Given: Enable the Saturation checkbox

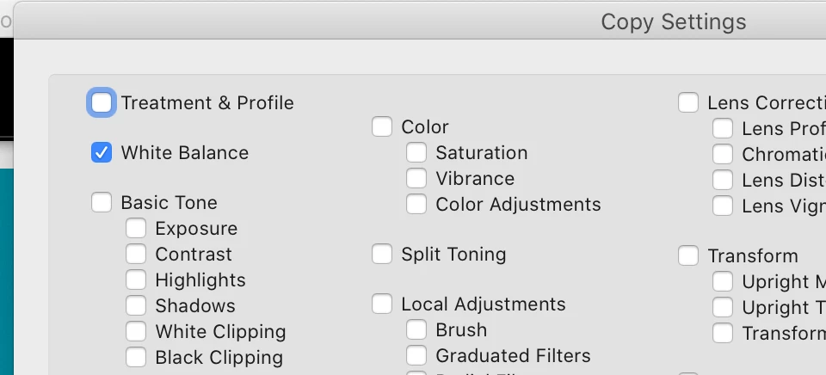Looking at the screenshot, I should click(416, 153).
